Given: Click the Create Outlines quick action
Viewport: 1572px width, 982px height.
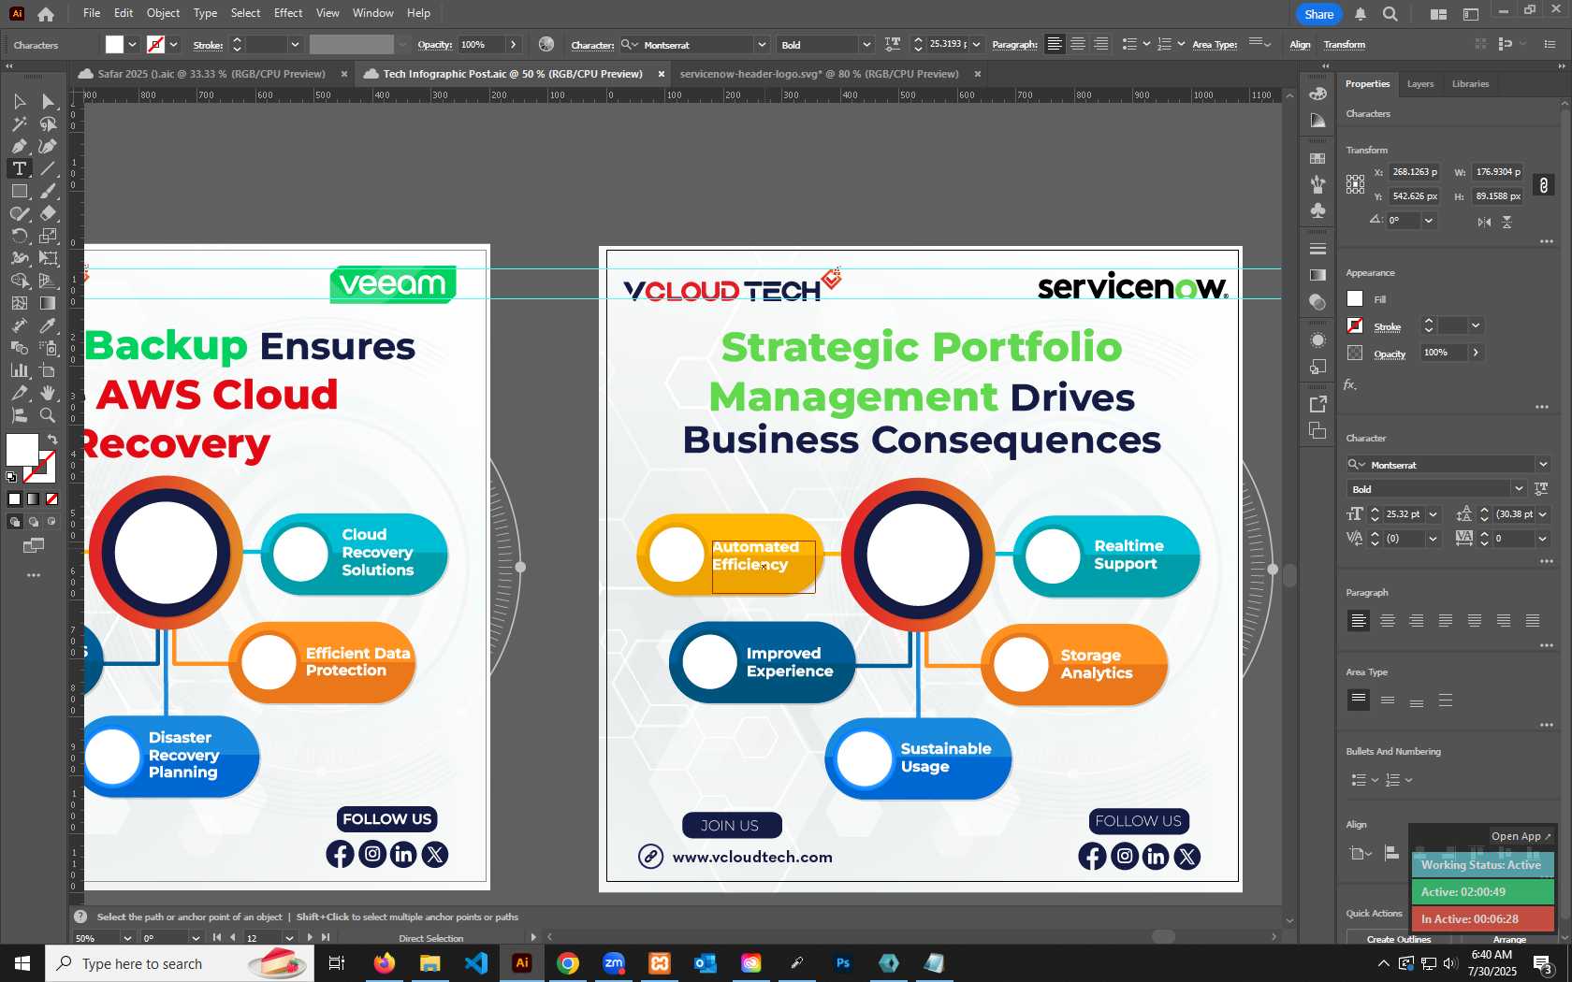Looking at the screenshot, I should pos(1398,939).
